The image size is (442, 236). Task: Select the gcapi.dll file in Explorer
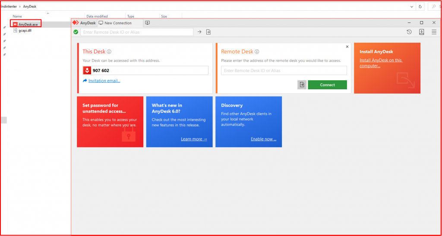25,31
